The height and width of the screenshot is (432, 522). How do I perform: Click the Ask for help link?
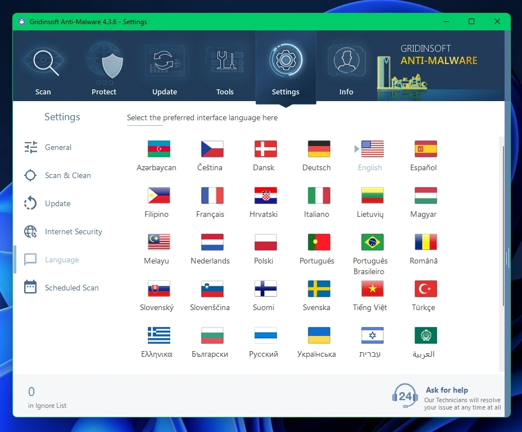point(447,390)
